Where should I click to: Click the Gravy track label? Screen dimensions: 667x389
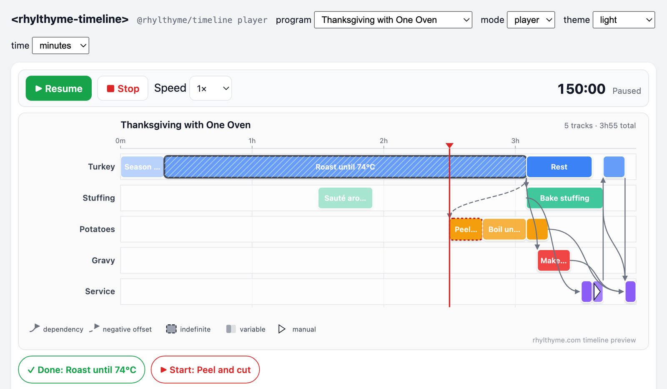[103, 261]
